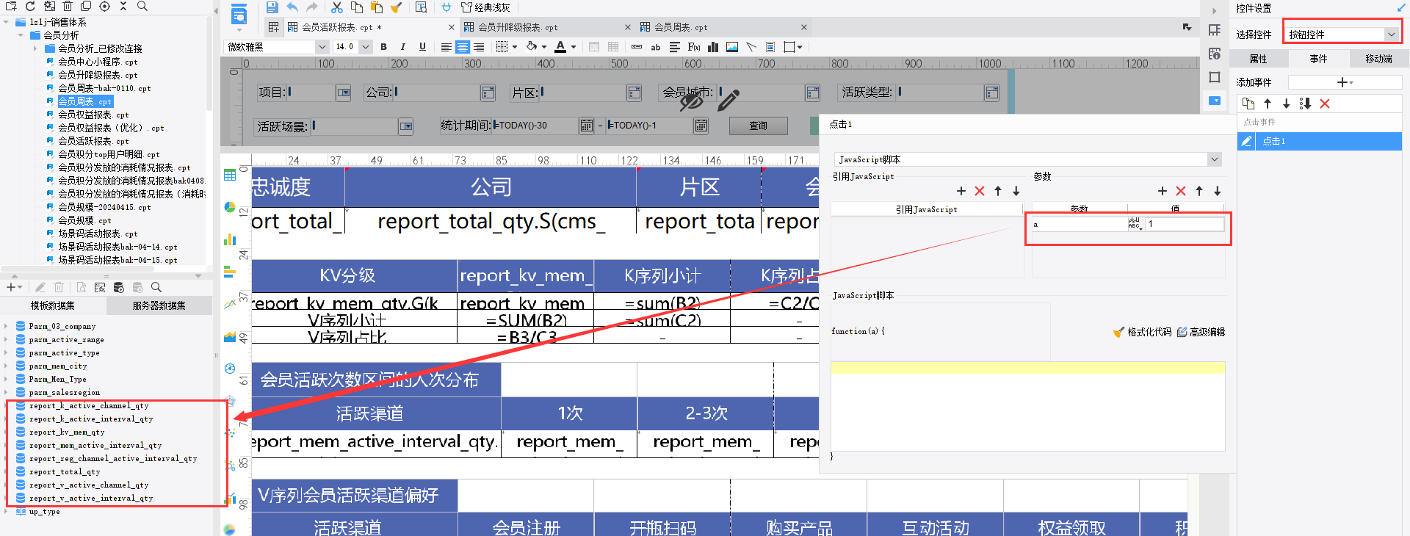
Task: Expand the 会员分析_已修改连接 folder
Action: (35, 48)
